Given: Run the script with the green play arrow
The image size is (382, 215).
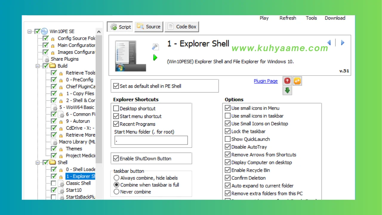Looking at the screenshot, I should pyautogui.click(x=155, y=57).
